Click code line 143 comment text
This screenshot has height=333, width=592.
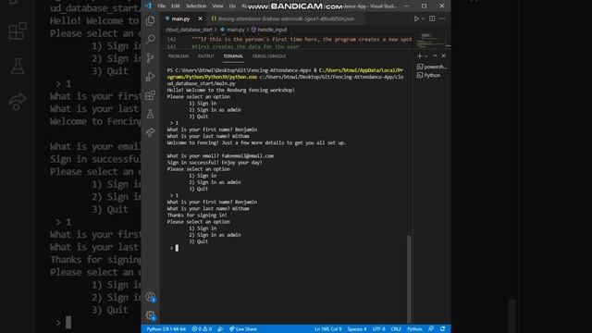[x=245, y=47]
